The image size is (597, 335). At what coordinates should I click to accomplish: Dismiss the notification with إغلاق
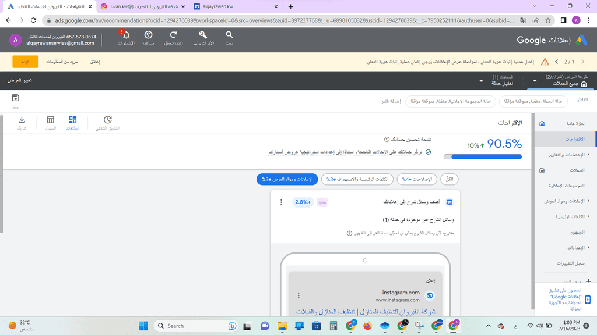point(95,62)
